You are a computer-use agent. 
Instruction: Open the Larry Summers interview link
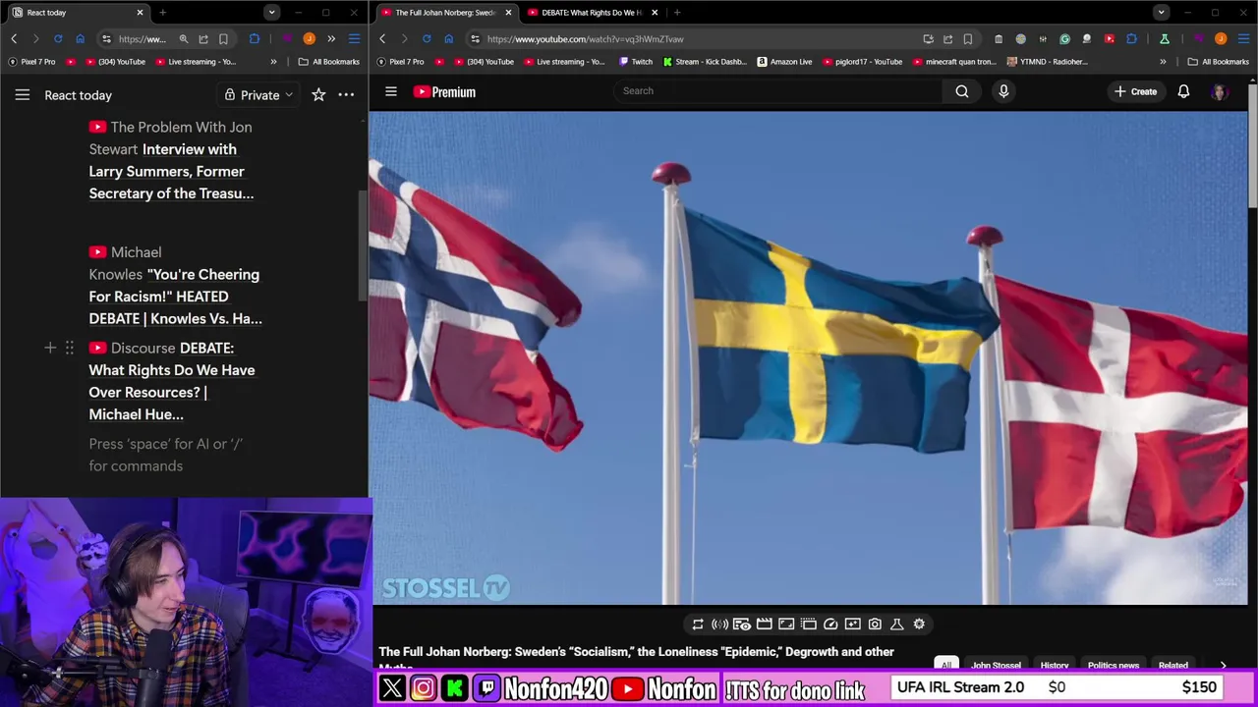click(x=171, y=171)
